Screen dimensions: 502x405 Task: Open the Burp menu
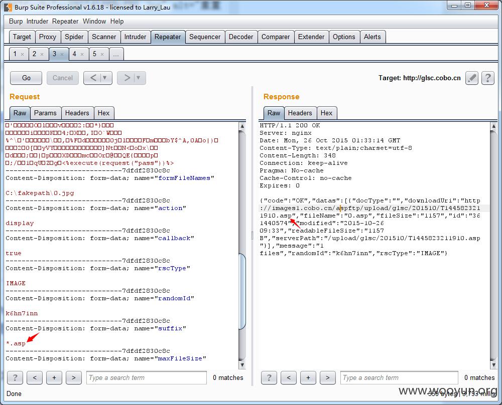click(16, 21)
